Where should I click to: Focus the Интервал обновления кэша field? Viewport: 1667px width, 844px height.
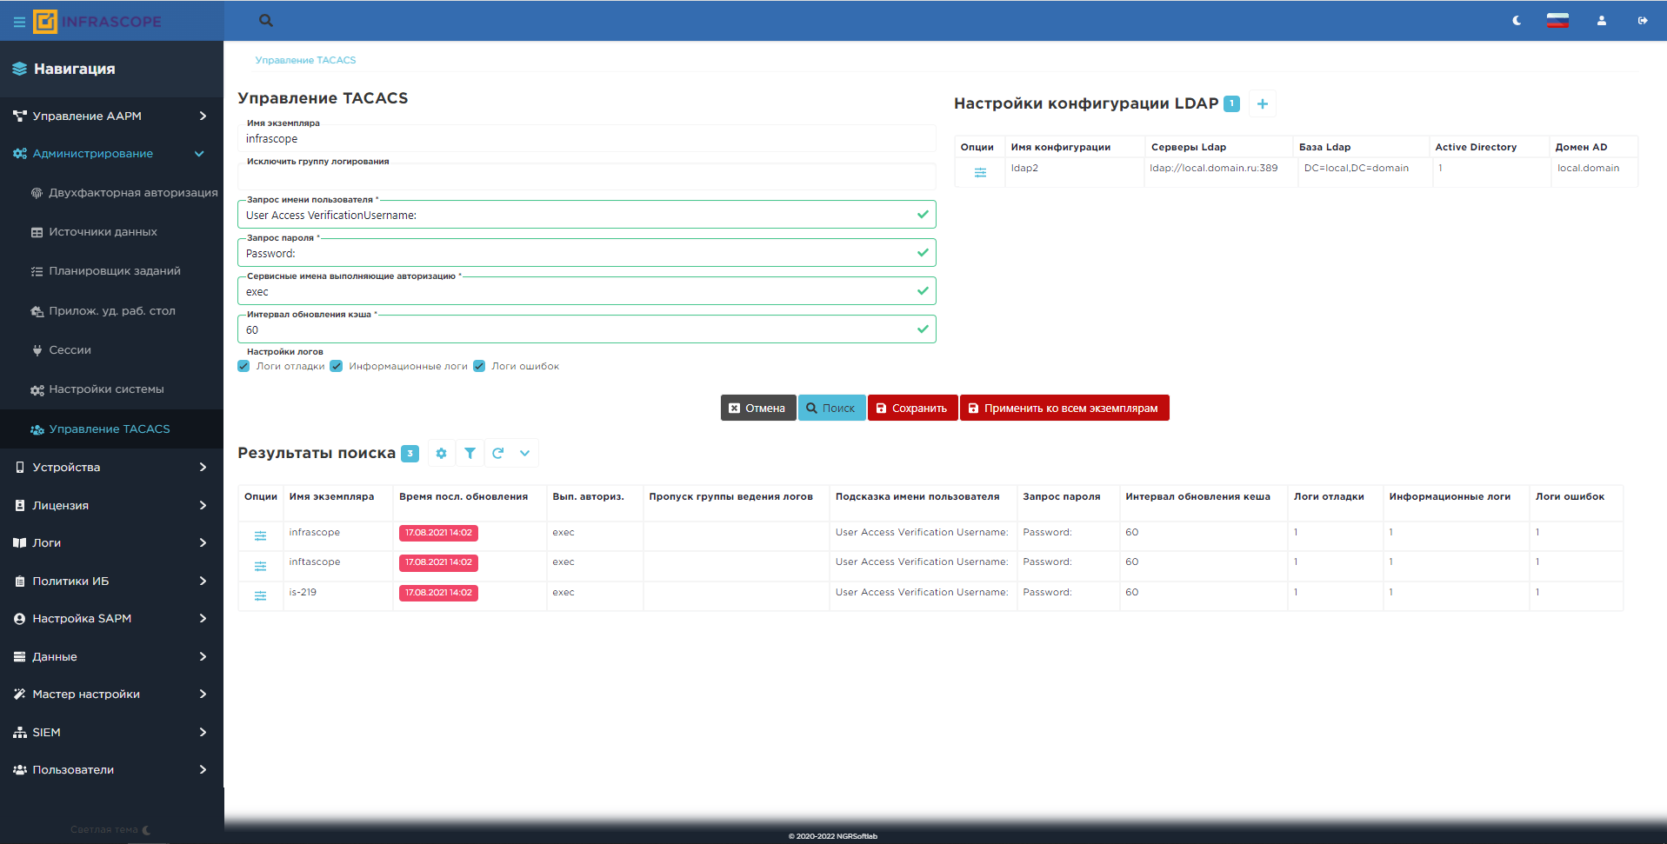click(x=587, y=329)
